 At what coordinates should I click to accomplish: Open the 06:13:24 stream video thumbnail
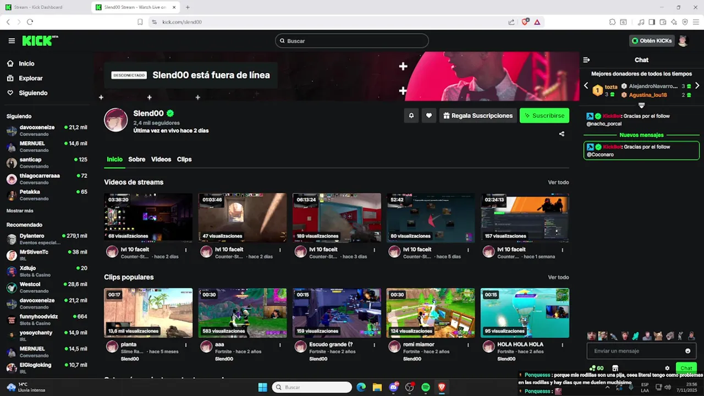(x=337, y=218)
